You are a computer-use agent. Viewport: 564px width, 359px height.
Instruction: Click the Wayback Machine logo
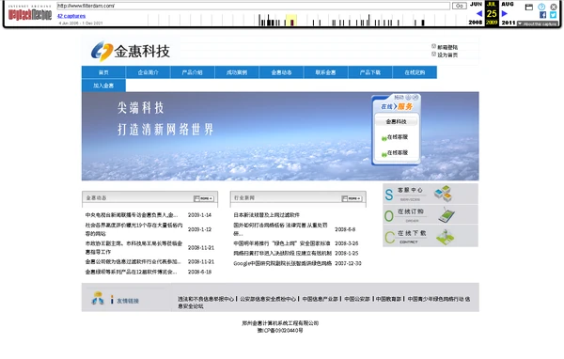pos(30,14)
